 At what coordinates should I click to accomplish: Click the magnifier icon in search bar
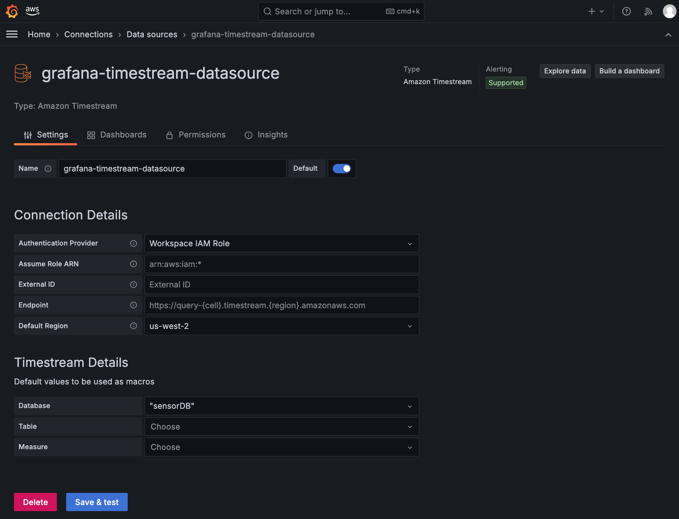tap(267, 11)
